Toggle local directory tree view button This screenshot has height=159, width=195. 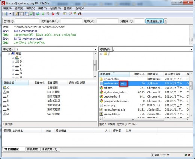pos(21,14)
